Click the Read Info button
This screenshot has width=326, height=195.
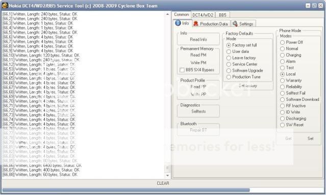[198, 39]
